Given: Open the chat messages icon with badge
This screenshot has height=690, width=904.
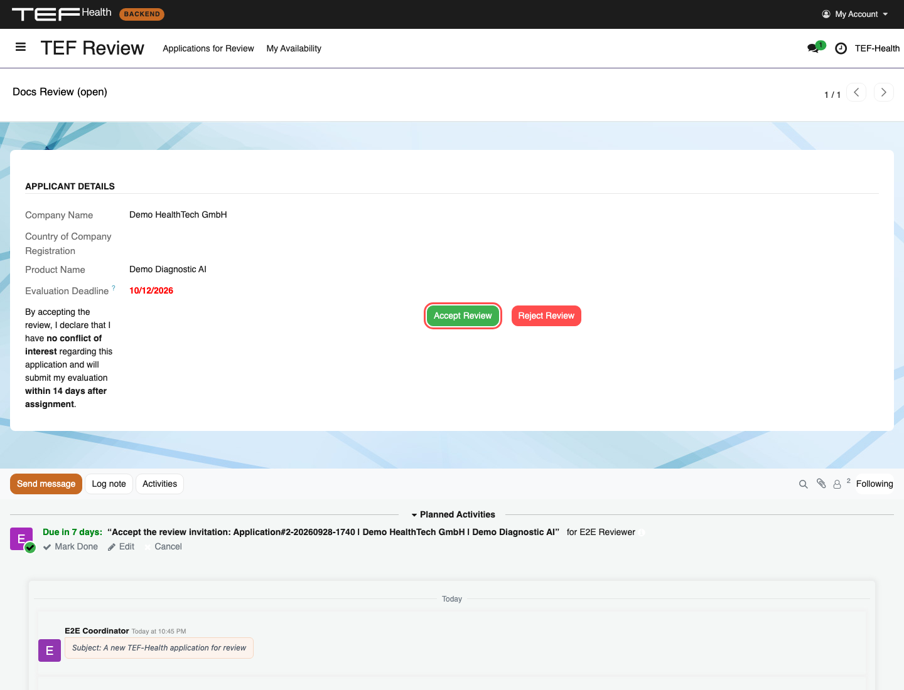Looking at the screenshot, I should (815, 48).
